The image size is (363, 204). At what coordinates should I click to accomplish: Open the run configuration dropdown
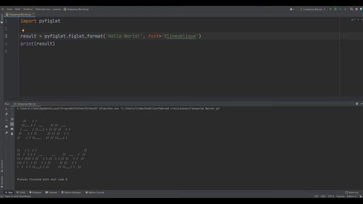(313, 9)
